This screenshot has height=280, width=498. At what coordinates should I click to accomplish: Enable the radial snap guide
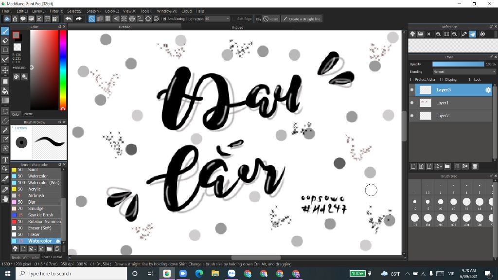(124, 19)
